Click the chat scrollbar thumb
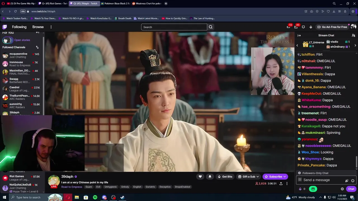Image resolution: width=358 pixels, height=201 pixels. tap(356, 161)
